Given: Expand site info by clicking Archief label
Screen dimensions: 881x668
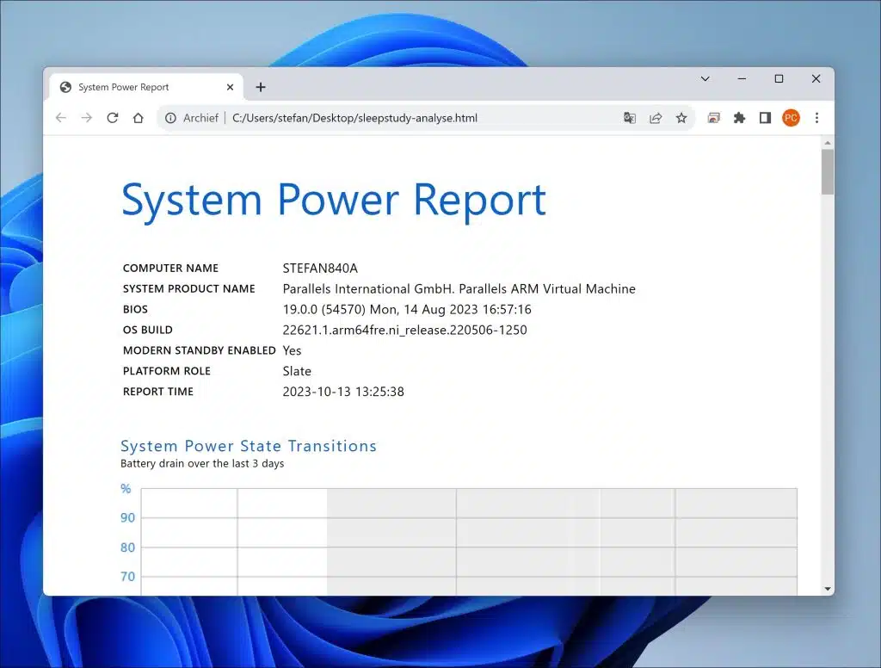Looking at the screenshot, I should [x=201, y=118].
